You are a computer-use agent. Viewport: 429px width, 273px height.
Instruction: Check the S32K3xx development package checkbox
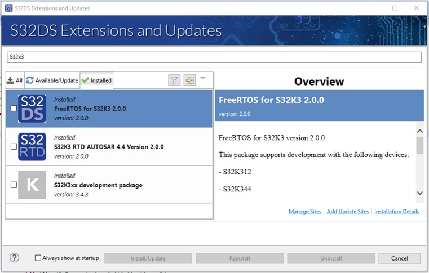(x=14, y=185)
